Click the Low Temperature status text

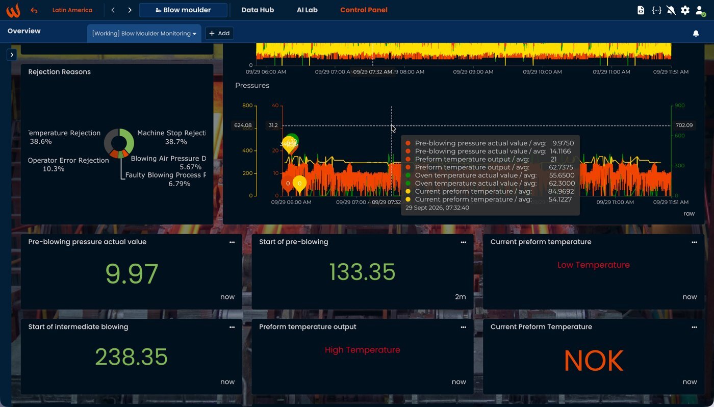pos(594,265)
